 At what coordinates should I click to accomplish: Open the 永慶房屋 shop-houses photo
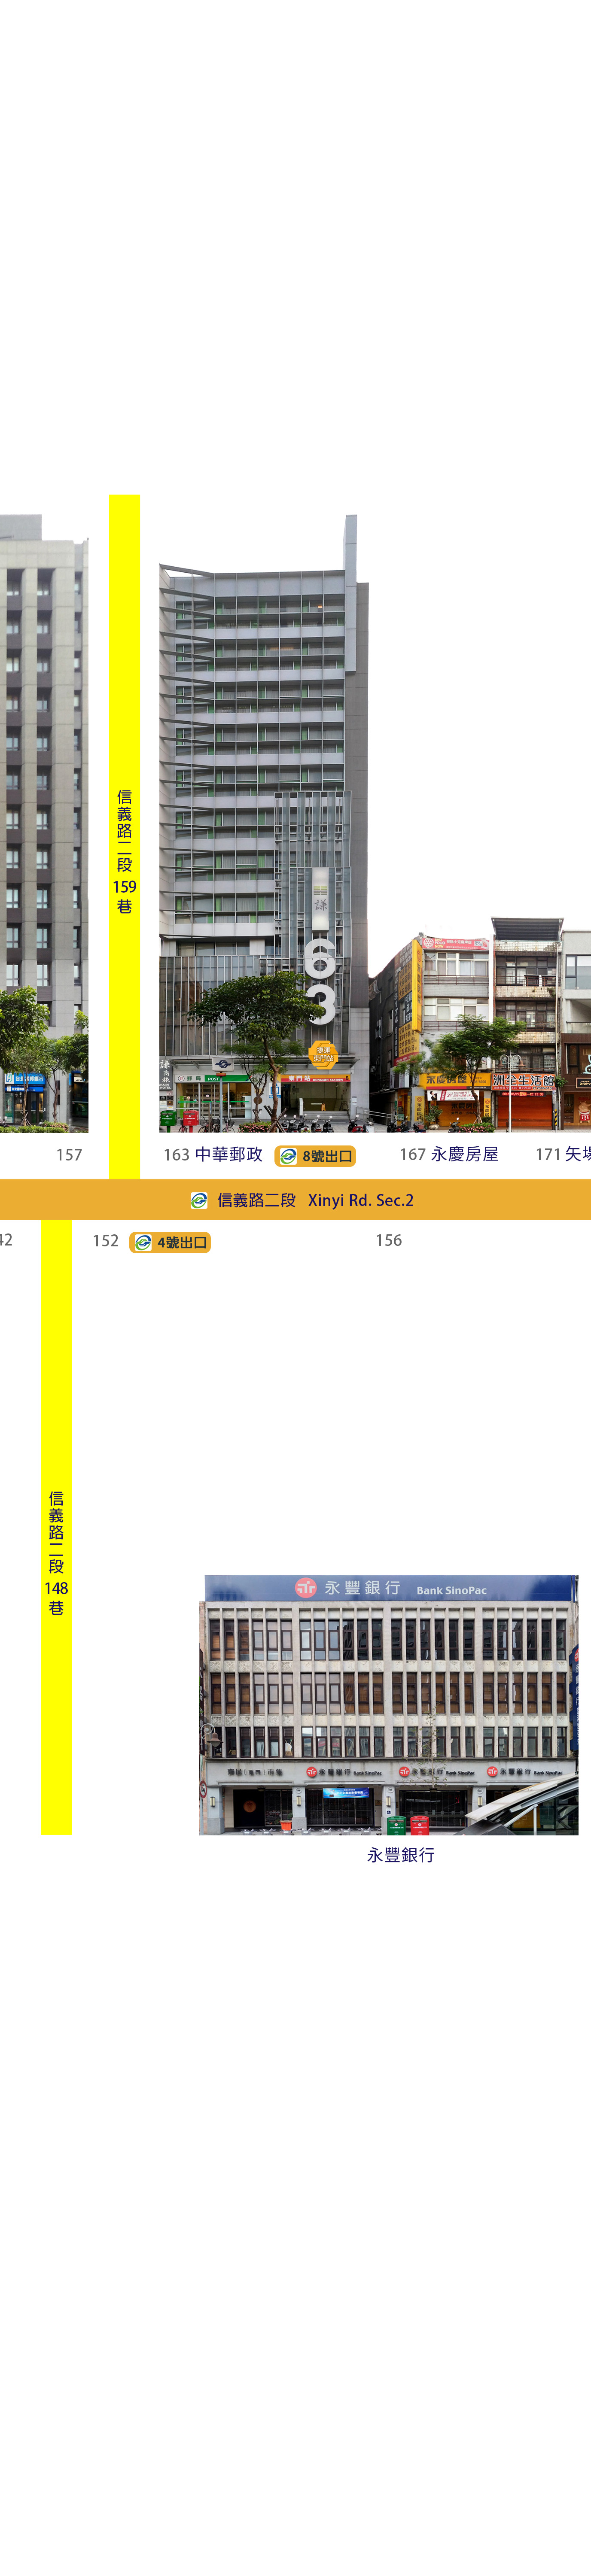pyautogui.click(x=480, y=1024)
